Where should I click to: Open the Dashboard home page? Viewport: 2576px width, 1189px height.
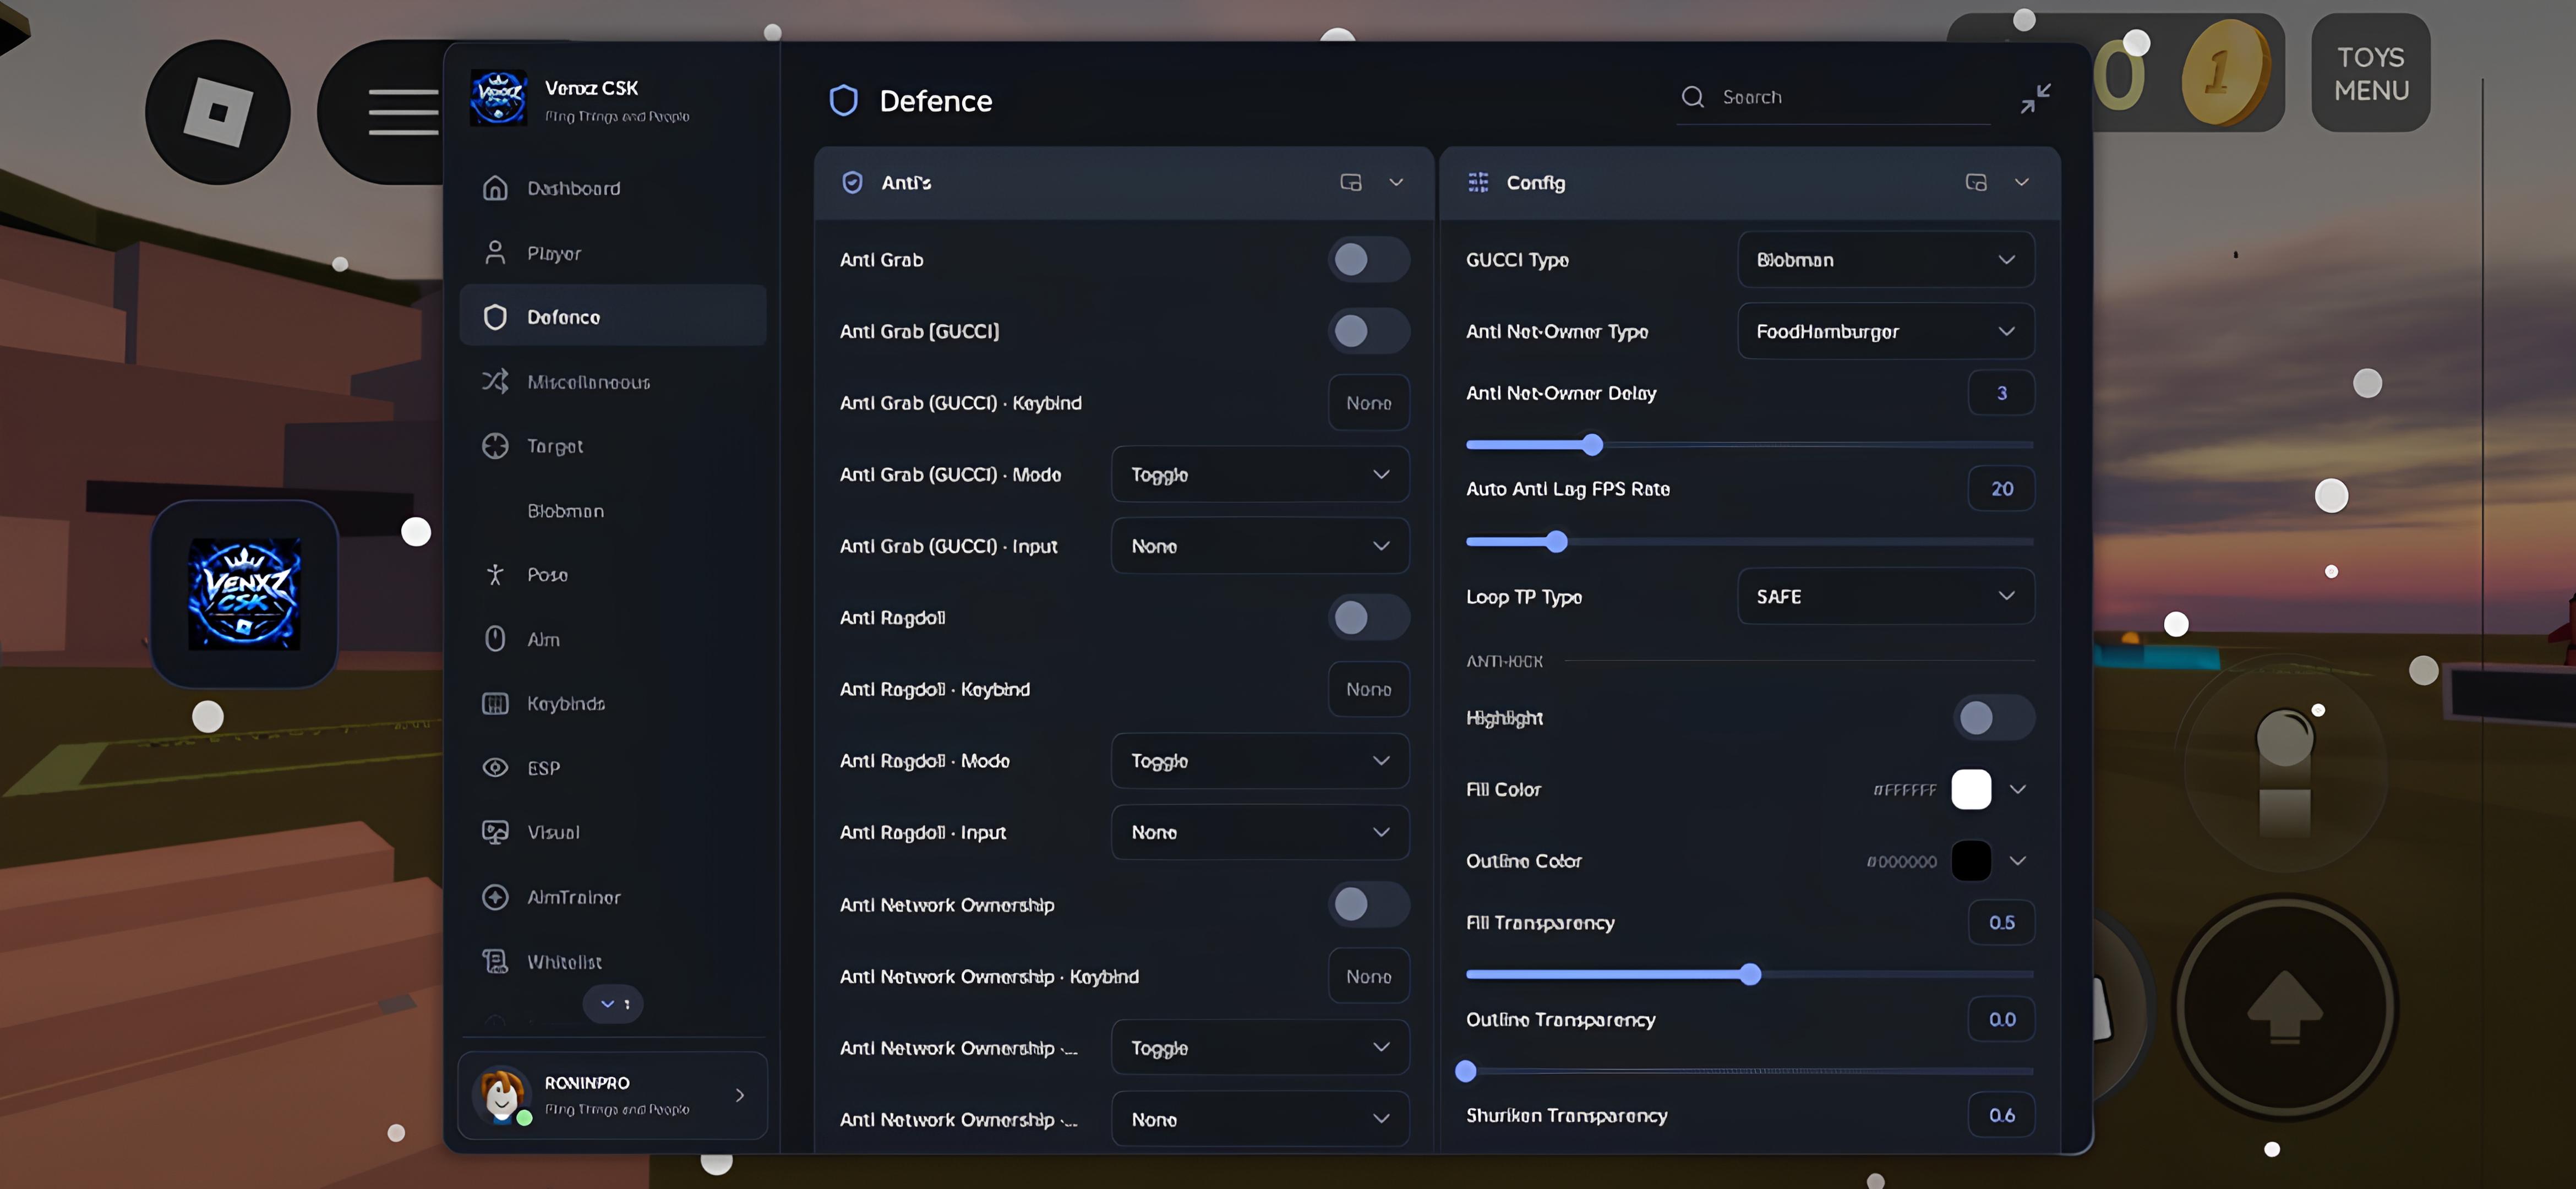pos(613,188)
